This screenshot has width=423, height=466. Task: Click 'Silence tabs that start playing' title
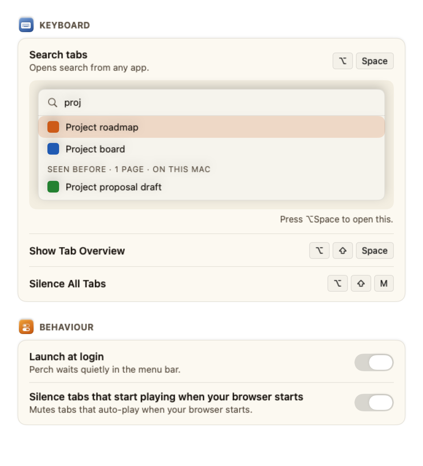coord(166,397)
